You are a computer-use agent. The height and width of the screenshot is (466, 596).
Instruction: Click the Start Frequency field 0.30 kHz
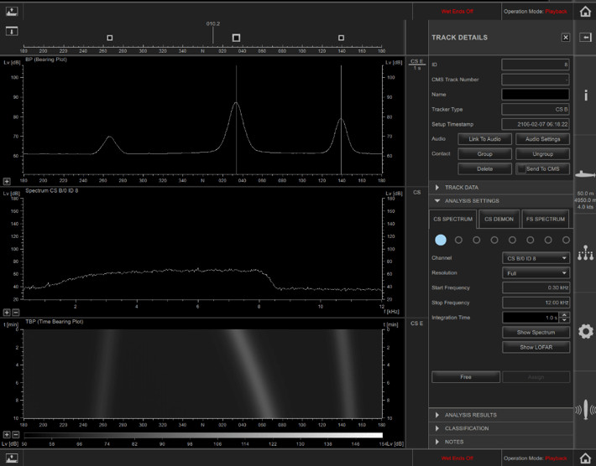click(x=536, y=287)
